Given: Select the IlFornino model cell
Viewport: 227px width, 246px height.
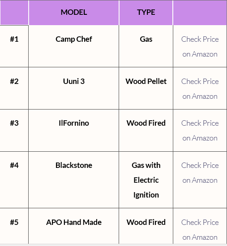Looking at the screenshot, I should [74, 130].
